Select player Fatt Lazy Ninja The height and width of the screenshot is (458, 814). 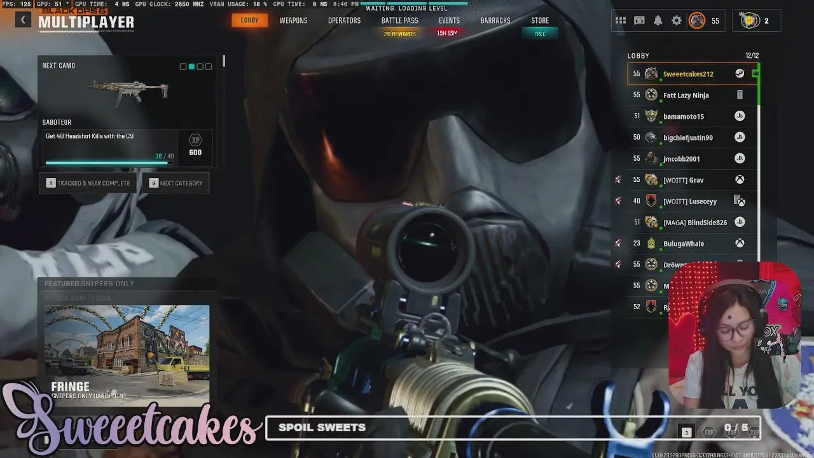[686, 95]
